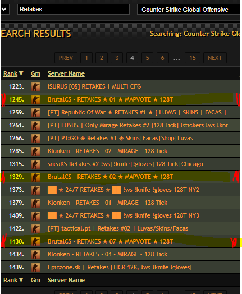
Task: Open Republic Of War RETAKES #1 server
Action: [137, 112]
